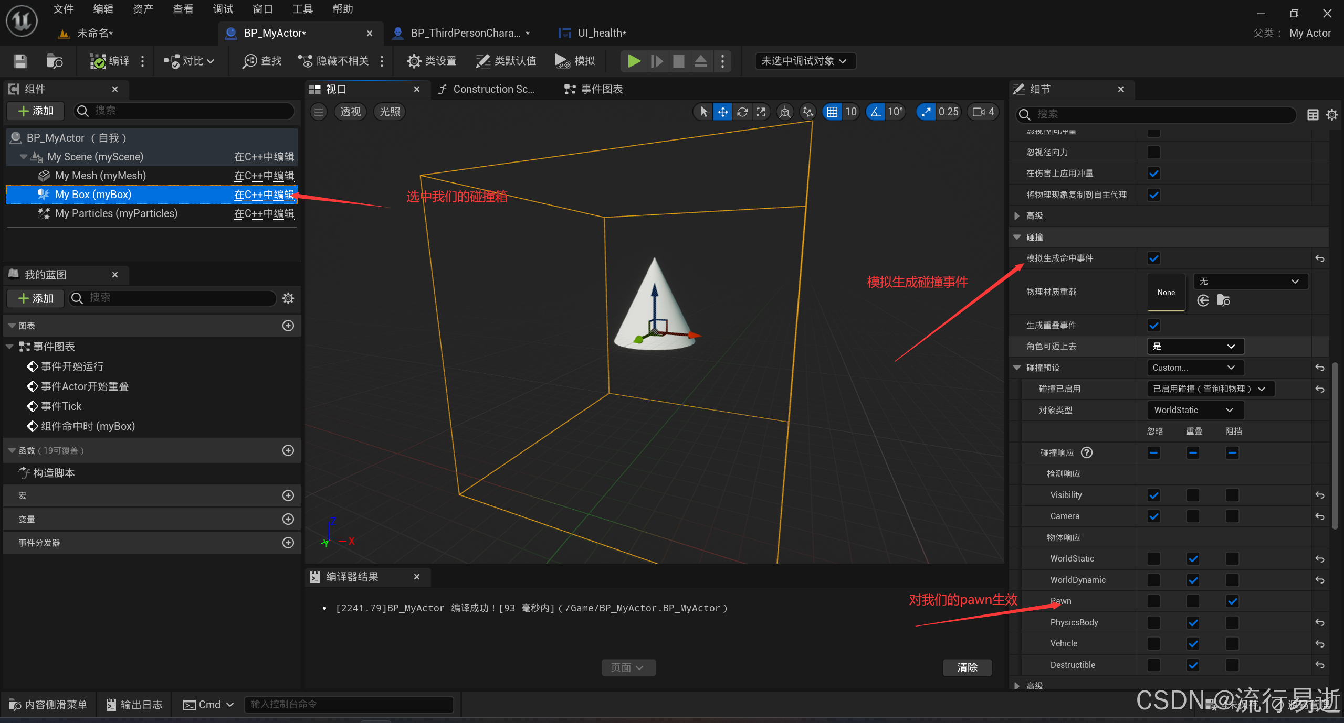
Task: Toggle grid snapping icon in viewport toolbar
Action: coord(832,112)
